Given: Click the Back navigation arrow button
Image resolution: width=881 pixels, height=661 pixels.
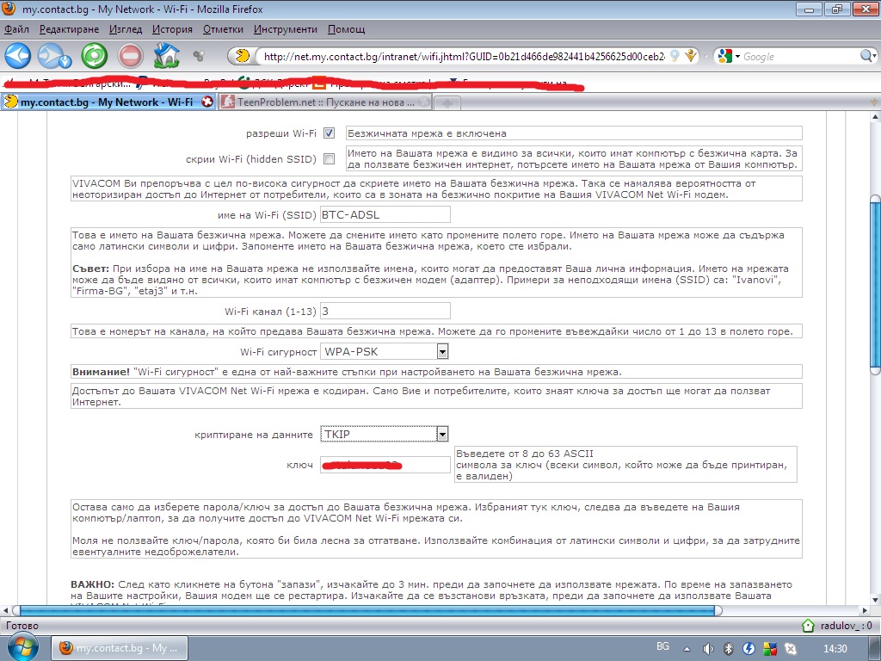Looking at the screenshot, I should 17,56.
